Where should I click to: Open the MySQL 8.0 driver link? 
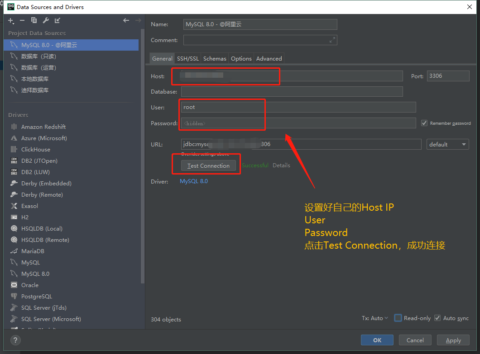(x=194, y=181)
